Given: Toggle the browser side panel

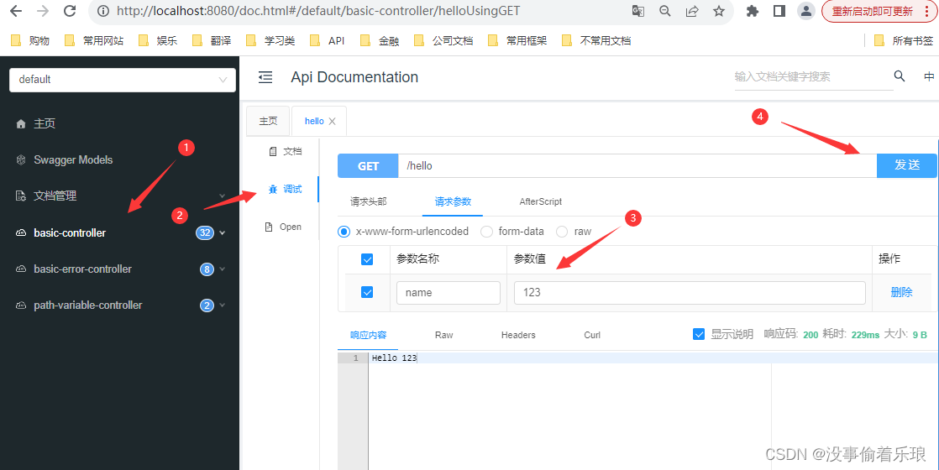Looking at the screenshot, I should pos(779,11).
